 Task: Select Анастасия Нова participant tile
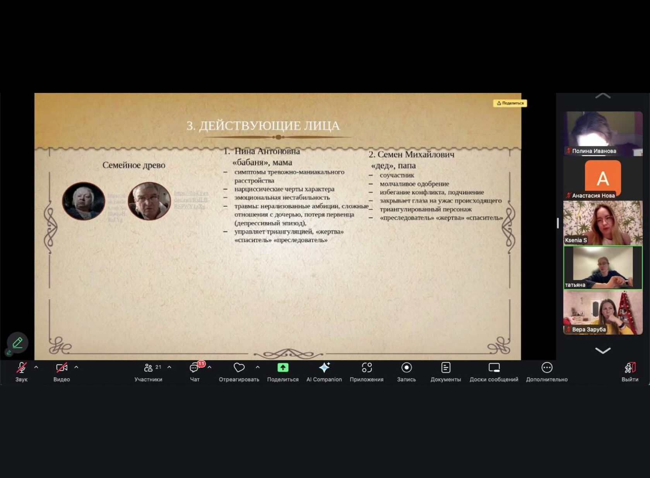click(x=603, y=179)
